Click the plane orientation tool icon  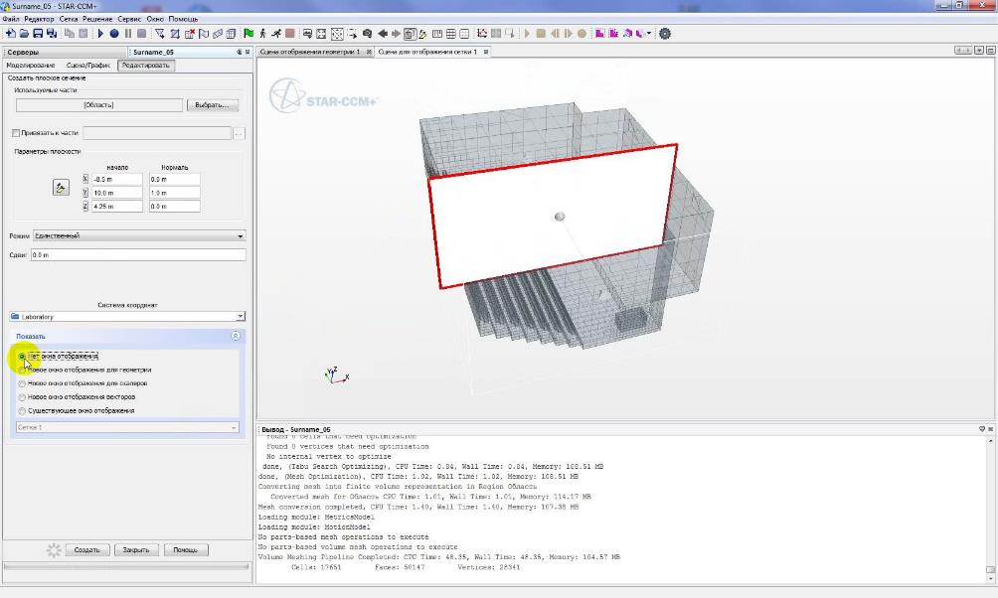pyautogui.click(x=60, y=187)
